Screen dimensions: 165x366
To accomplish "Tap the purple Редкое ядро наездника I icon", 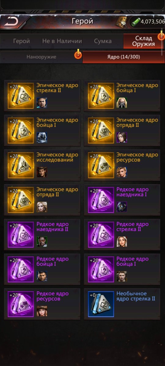I will [x=101, y=200].
